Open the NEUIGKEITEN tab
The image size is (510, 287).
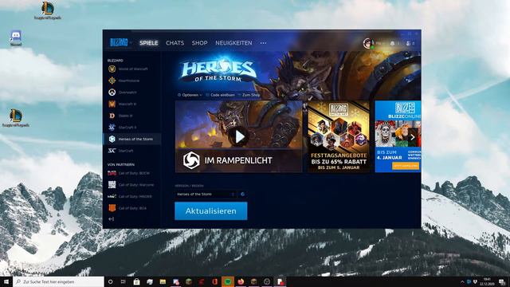pos(233,43)
